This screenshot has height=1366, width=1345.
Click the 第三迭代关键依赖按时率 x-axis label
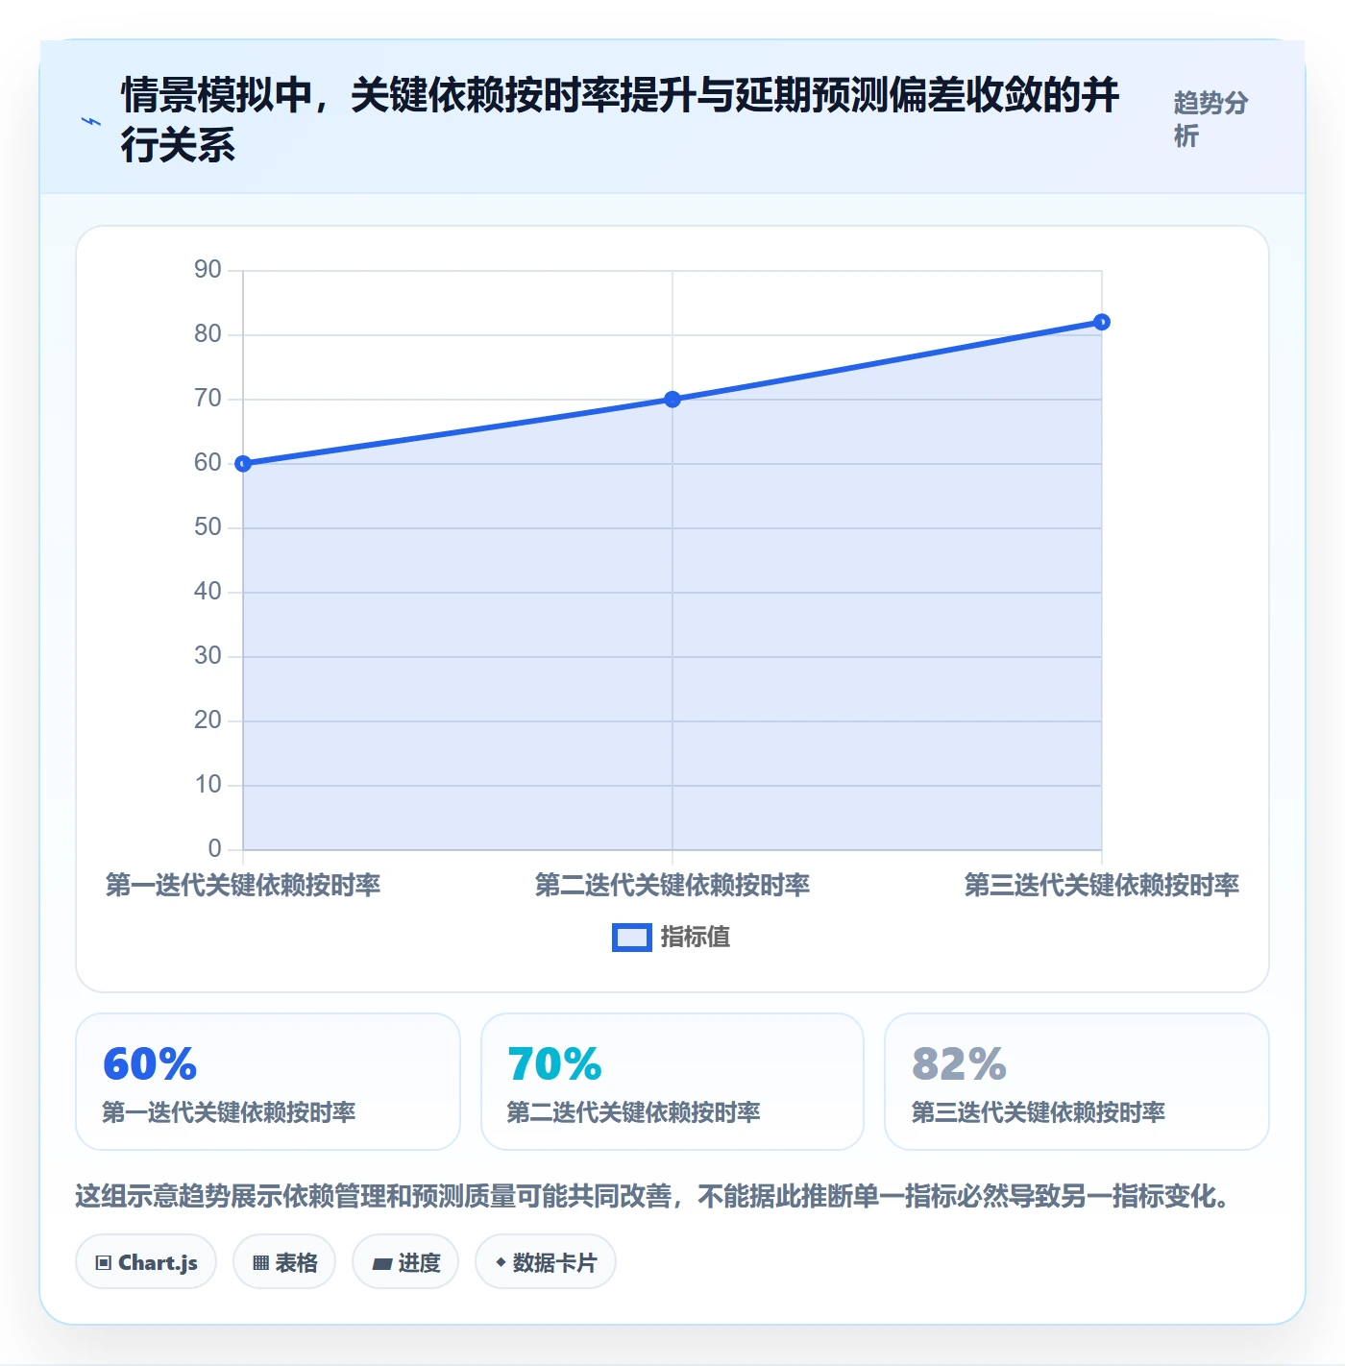tap(1102, 885)
